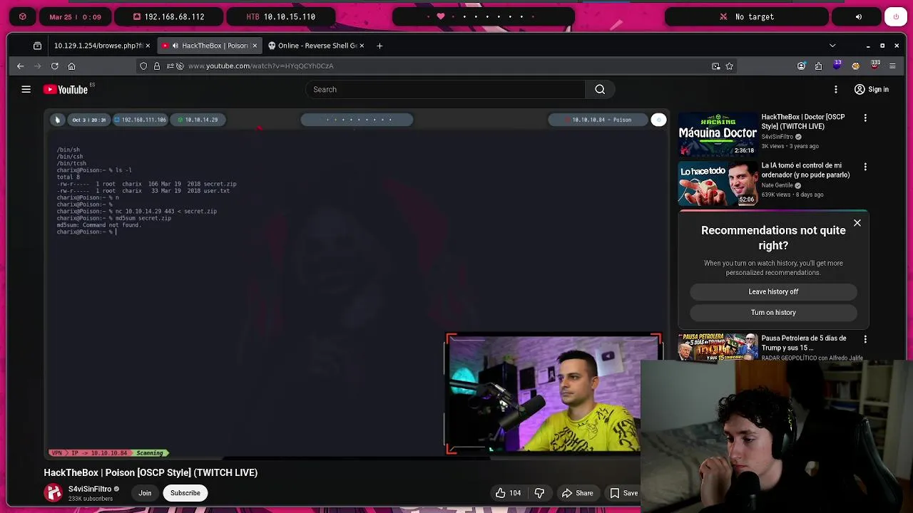
Task: Open HackTheBox Doctor video title
Action: pos(802,122)
